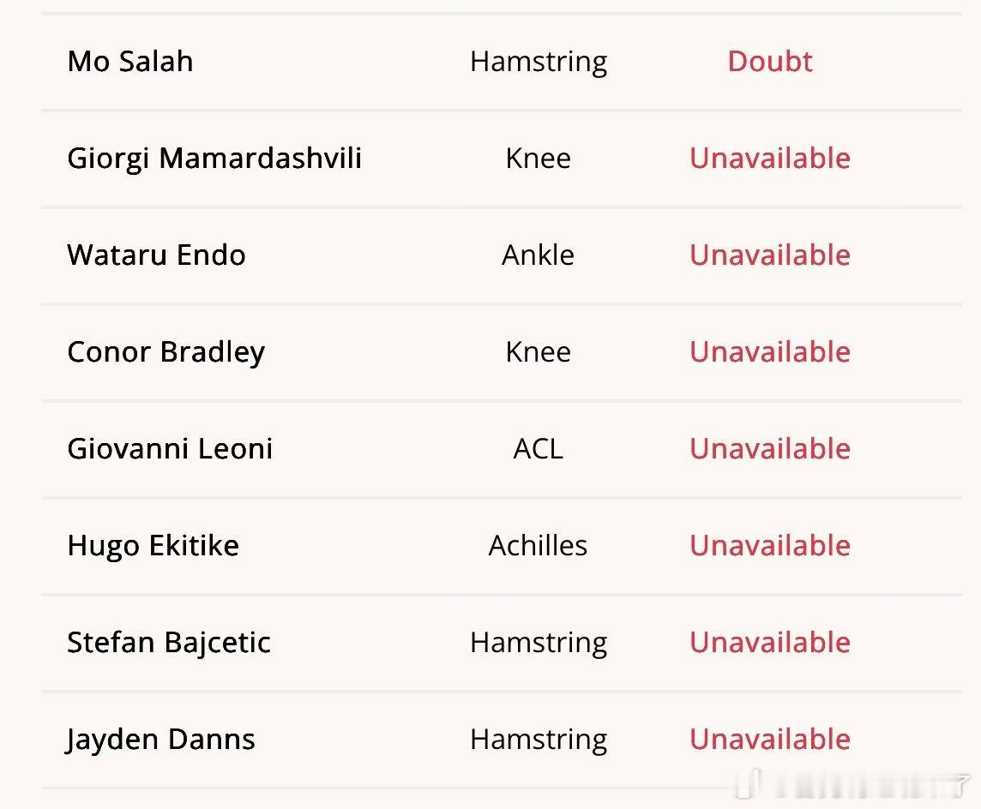981x809 pixels.
Task: Click the Mo Salah player name
Action: pos(130,62)
